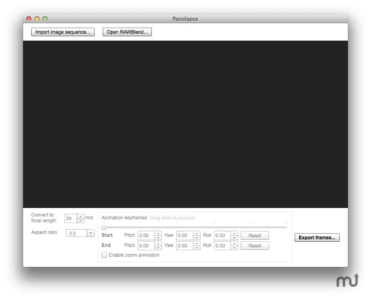Reset the End keyframe values
Screen dimensions: 371x299
255,246
